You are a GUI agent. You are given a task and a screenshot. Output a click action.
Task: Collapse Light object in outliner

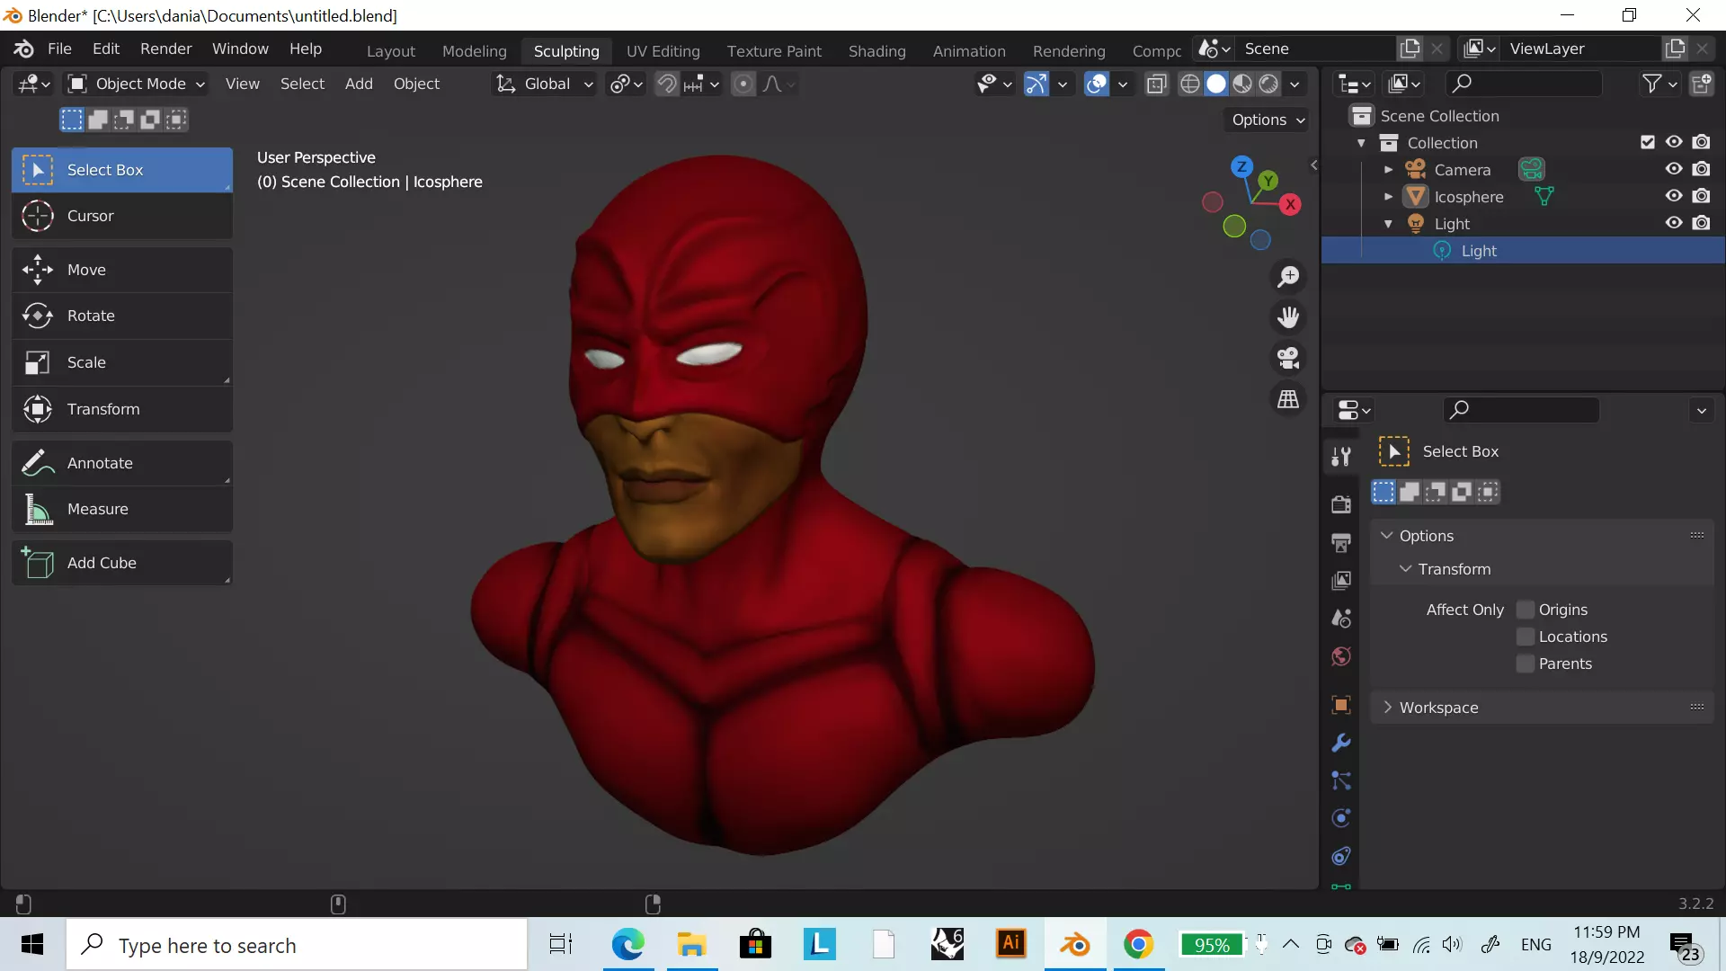tap(1388, 223)
